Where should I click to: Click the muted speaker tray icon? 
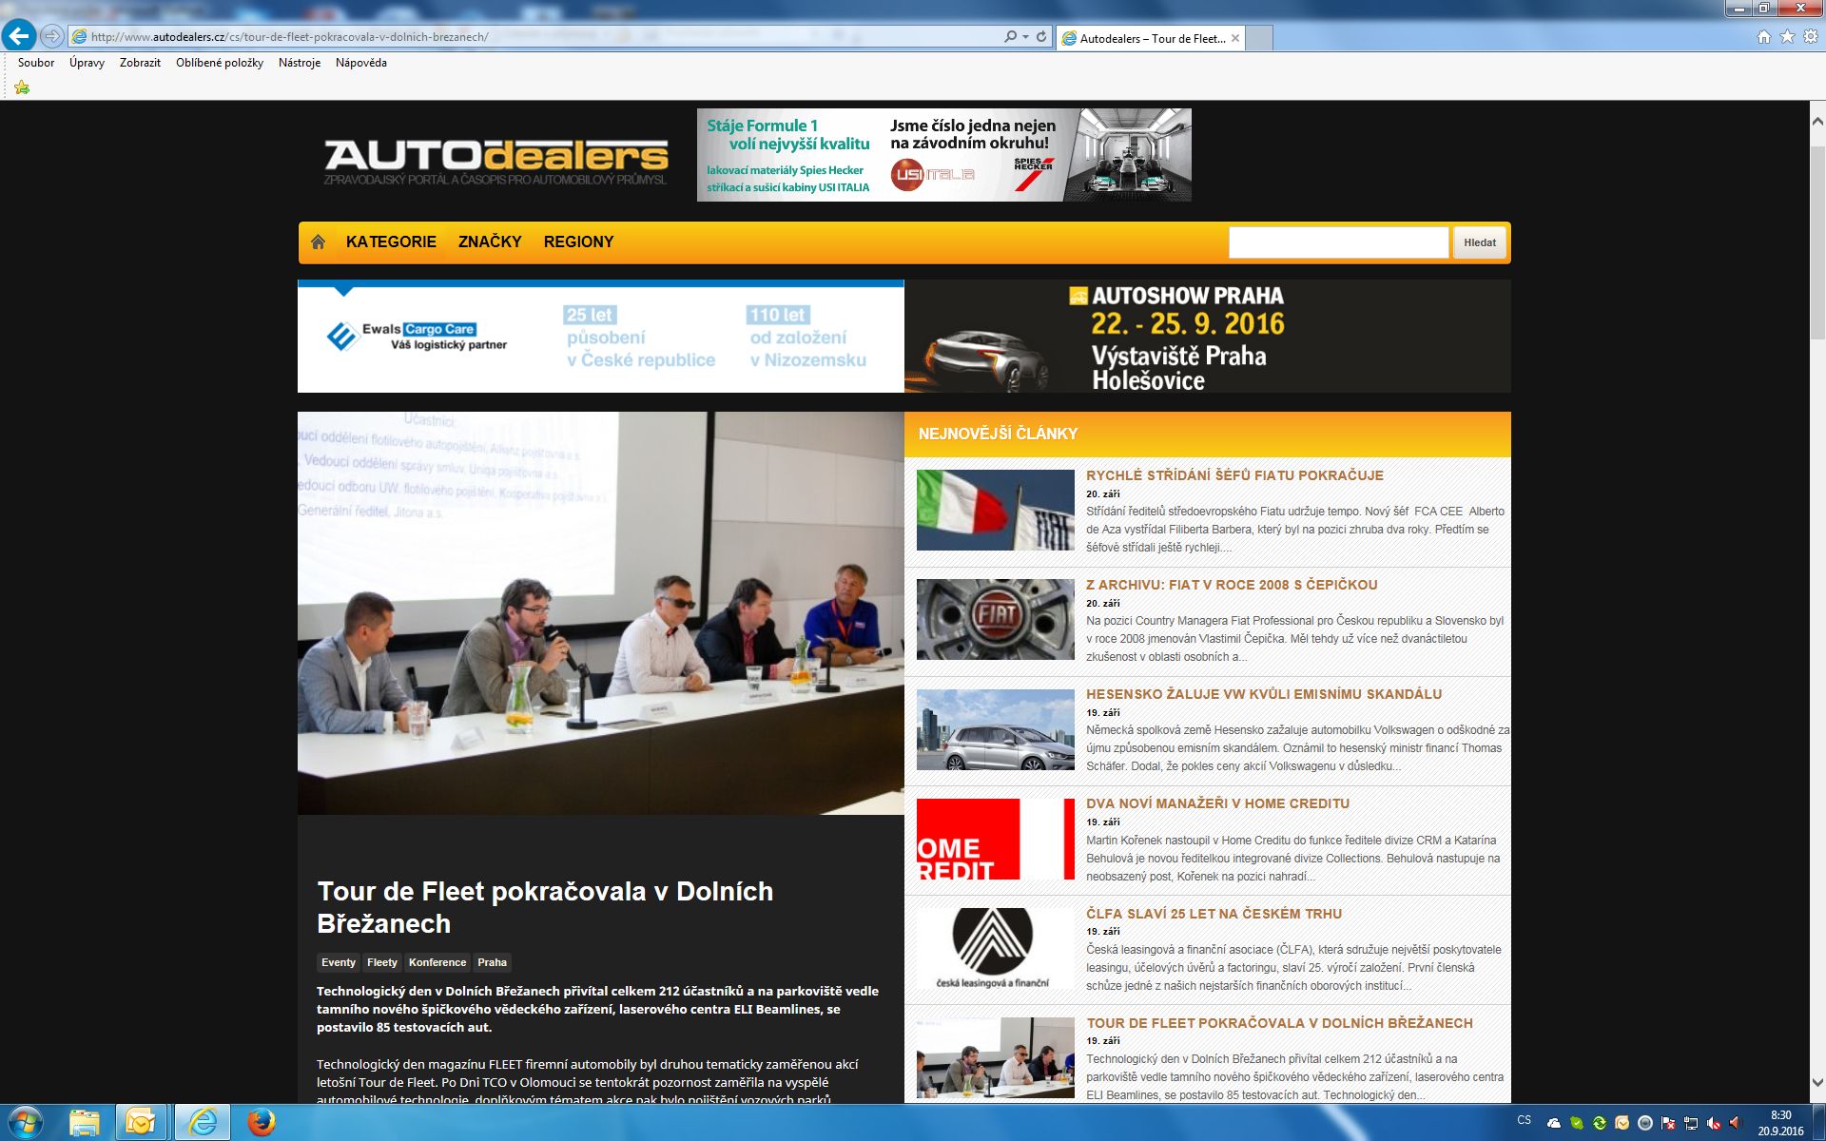(1714, 1123)
